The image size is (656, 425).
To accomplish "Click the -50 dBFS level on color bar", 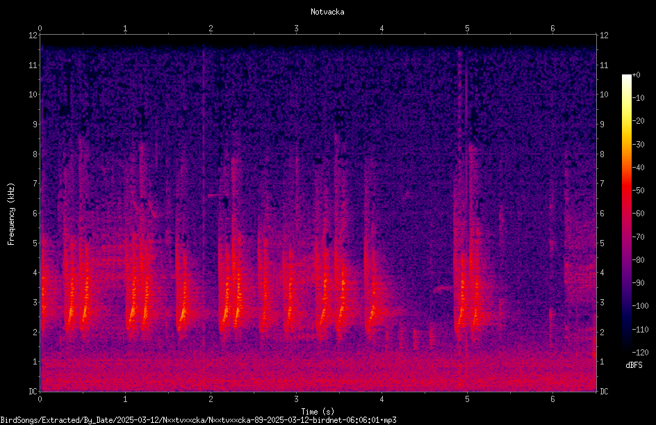I will click(638, 191).
